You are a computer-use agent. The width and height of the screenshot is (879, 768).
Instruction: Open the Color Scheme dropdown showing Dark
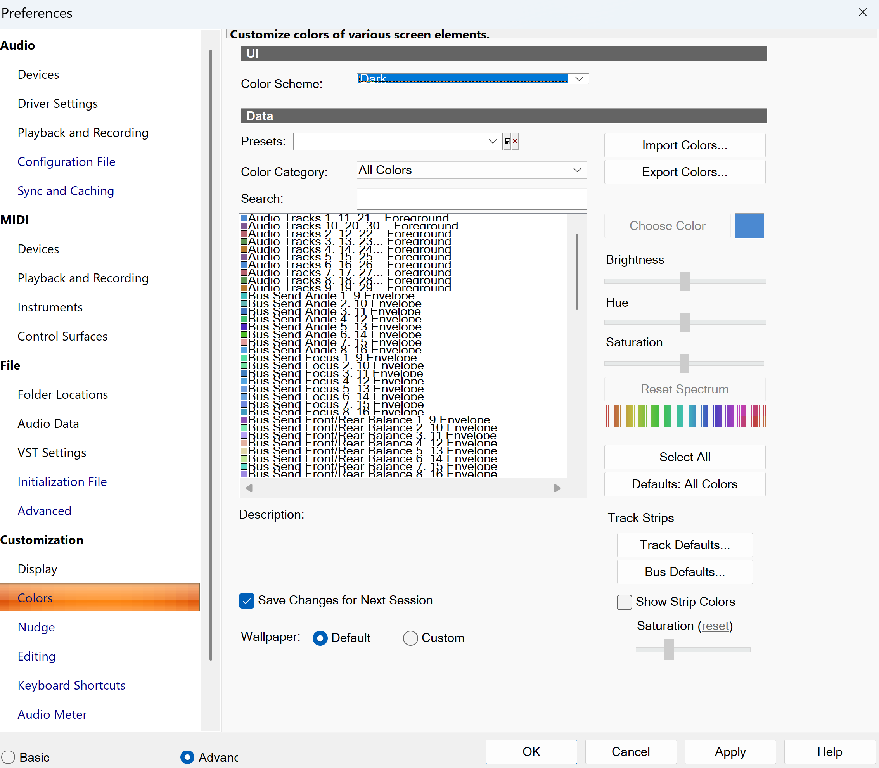tap(473, 79)
